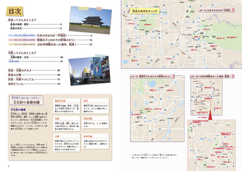
Task: Click the pink テーマ別に見る奈良の名所② label
Action: click(x=22, y=40)
